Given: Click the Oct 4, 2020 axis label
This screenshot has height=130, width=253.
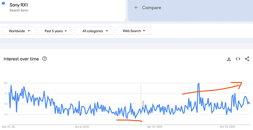Looking at the screenshot, I should tap(82, 127).
